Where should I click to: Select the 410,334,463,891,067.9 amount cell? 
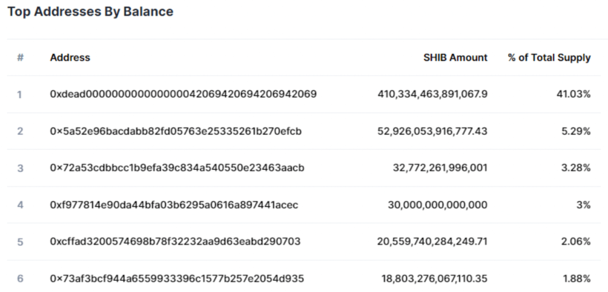point(432,94)
